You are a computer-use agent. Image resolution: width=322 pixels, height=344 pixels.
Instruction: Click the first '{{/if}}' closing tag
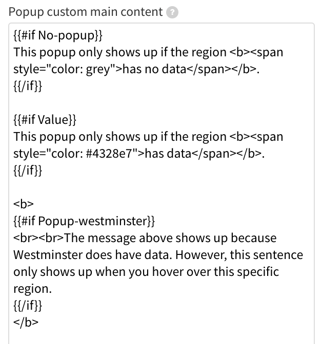point(28,86)
